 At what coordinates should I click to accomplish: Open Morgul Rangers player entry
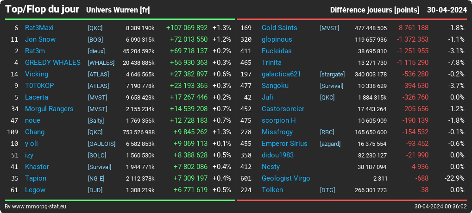[49, 109]
